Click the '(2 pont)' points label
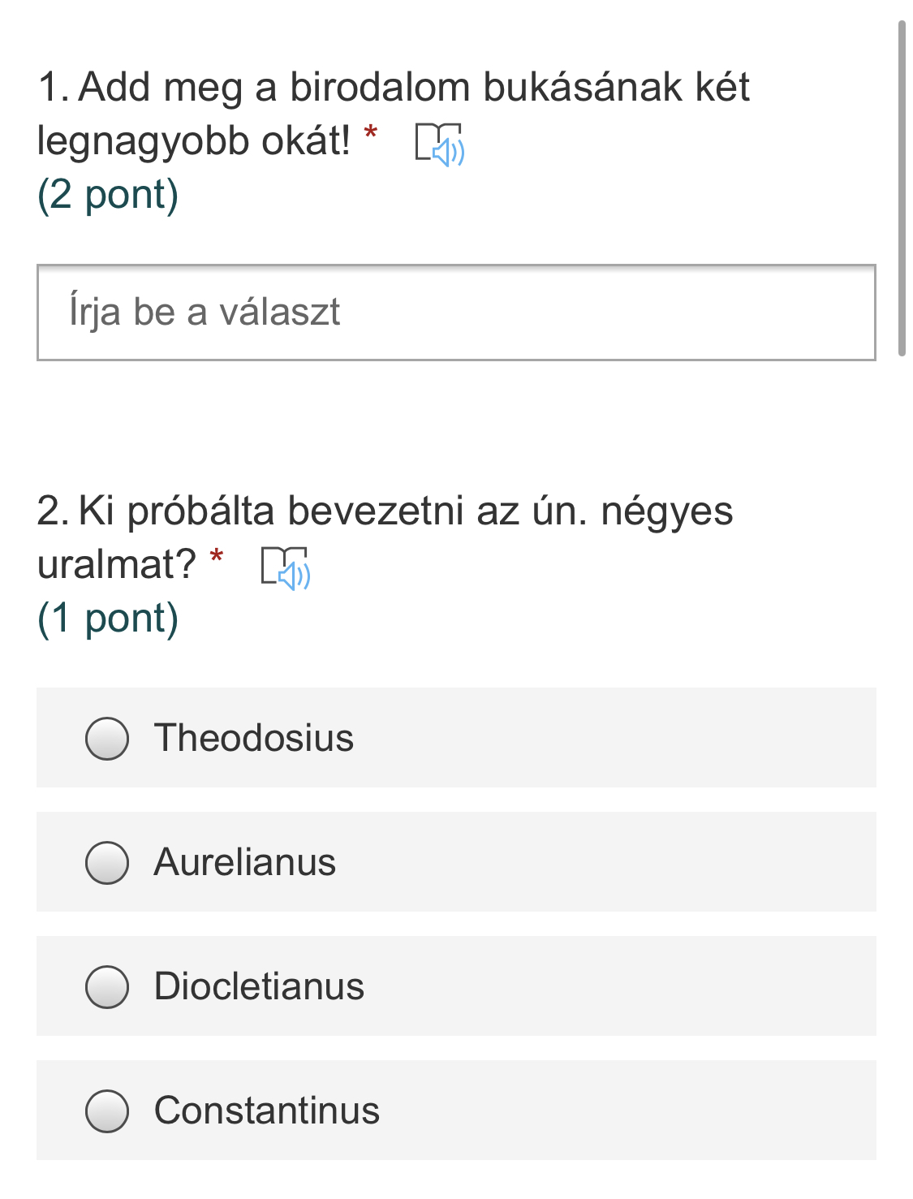 point(108,195)
